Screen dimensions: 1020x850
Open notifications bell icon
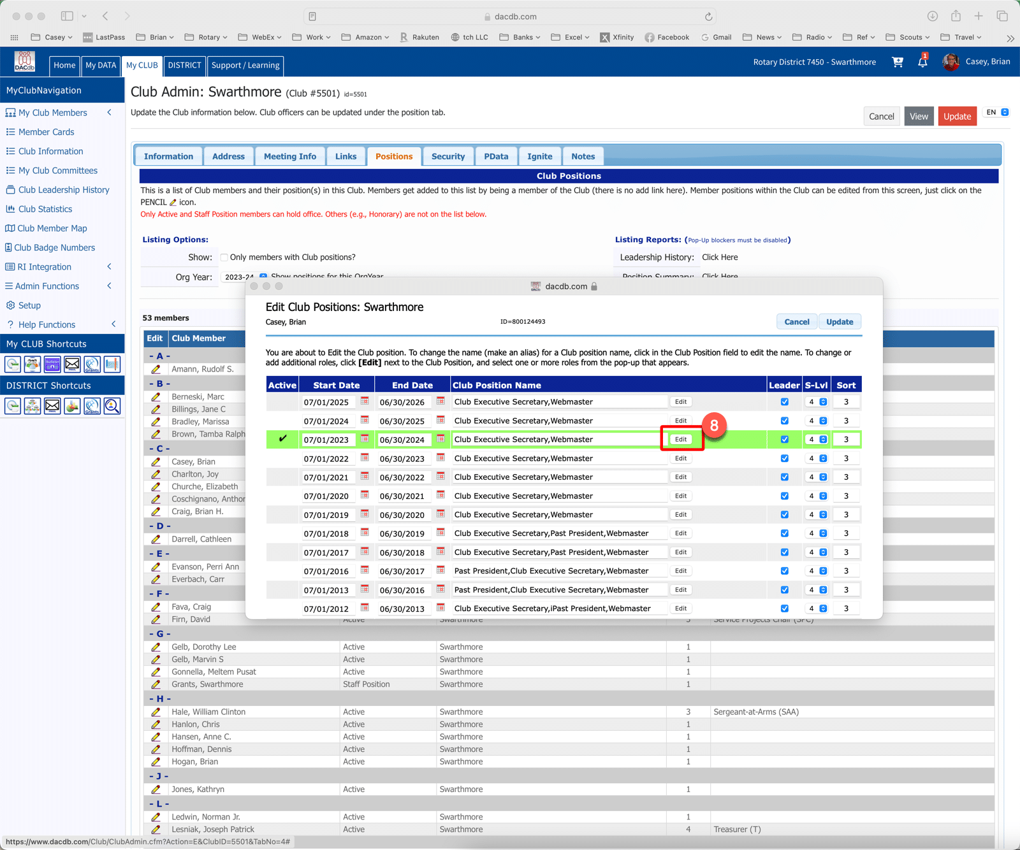(922, 62)
